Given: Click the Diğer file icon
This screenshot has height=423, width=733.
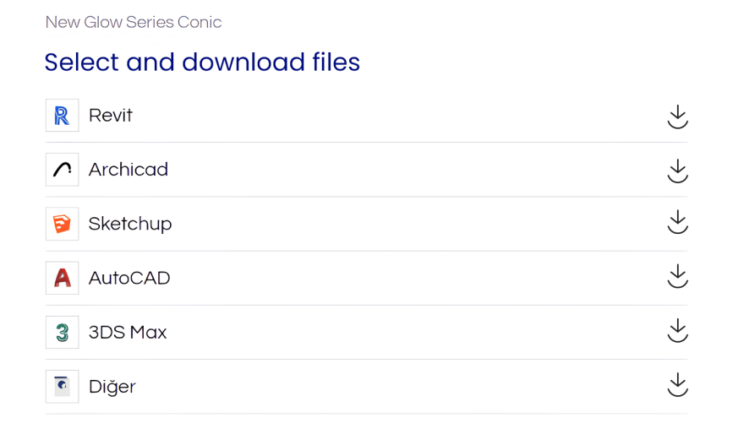Looking at the screenshot, I should point(62,387).
